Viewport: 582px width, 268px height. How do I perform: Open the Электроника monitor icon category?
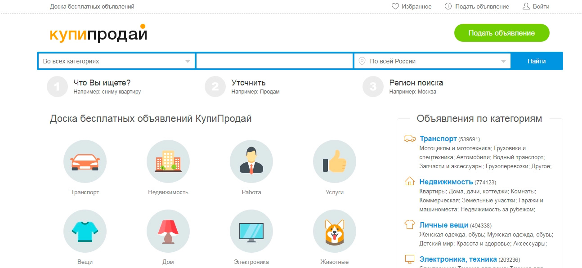251,231
